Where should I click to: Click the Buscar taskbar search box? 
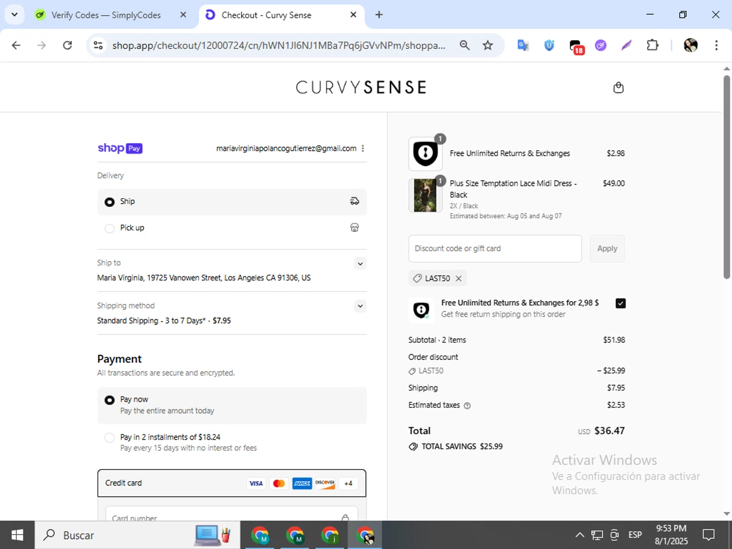(137, 535)
